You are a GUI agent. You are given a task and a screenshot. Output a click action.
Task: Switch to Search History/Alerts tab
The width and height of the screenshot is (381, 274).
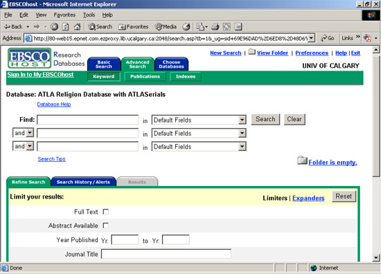click(x=83, y=182)
